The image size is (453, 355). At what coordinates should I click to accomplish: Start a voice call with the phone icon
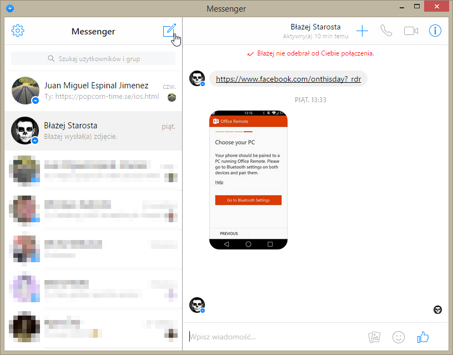point(386,31)
